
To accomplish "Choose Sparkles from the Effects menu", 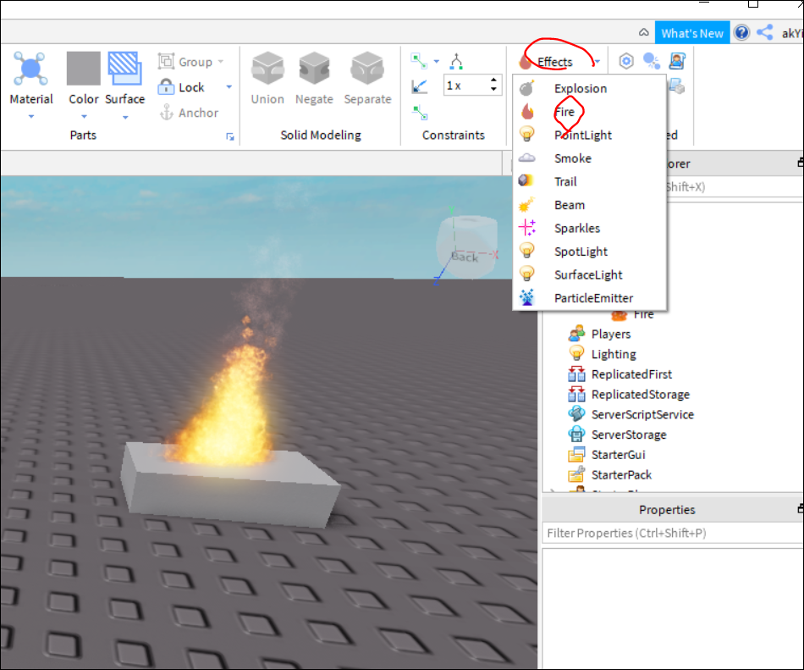I will click(x=589, y=228).
